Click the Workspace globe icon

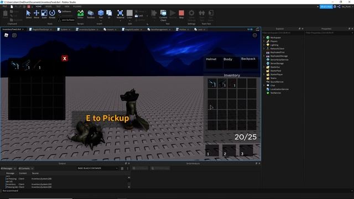(x=268, y=38)
